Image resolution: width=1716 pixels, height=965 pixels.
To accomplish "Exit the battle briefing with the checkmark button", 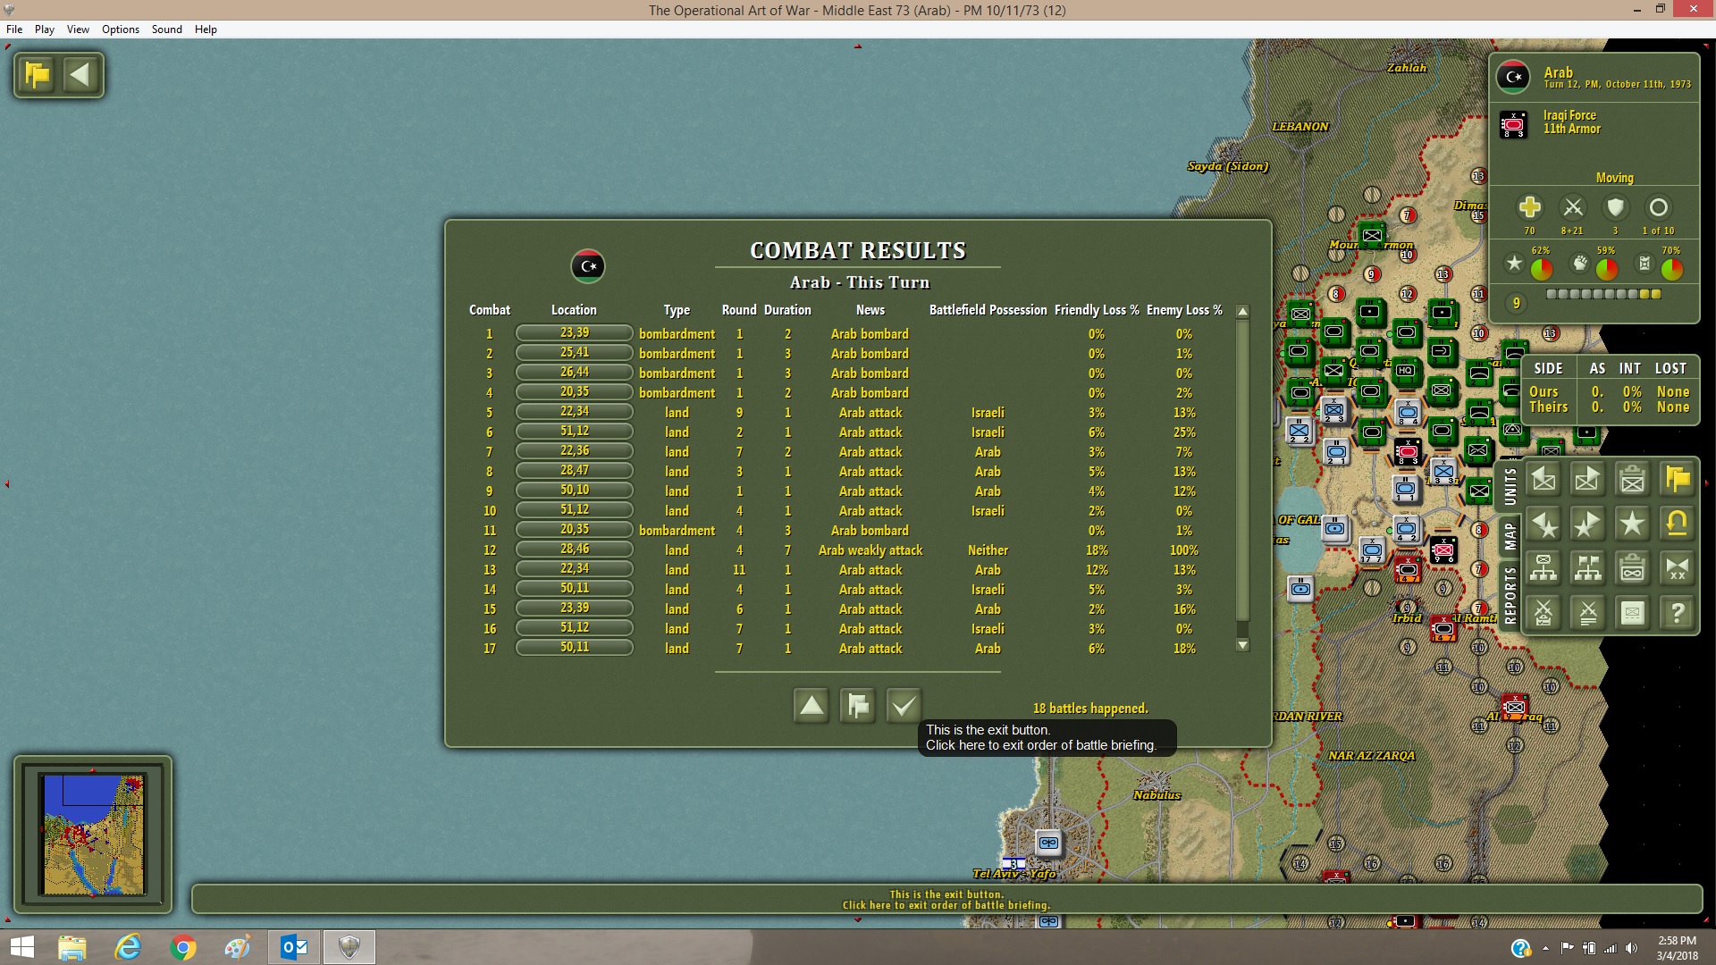I will [904, 706].
